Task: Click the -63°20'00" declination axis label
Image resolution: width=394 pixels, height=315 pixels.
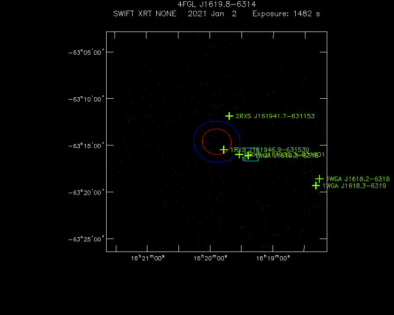Action: tap(86, 193)
